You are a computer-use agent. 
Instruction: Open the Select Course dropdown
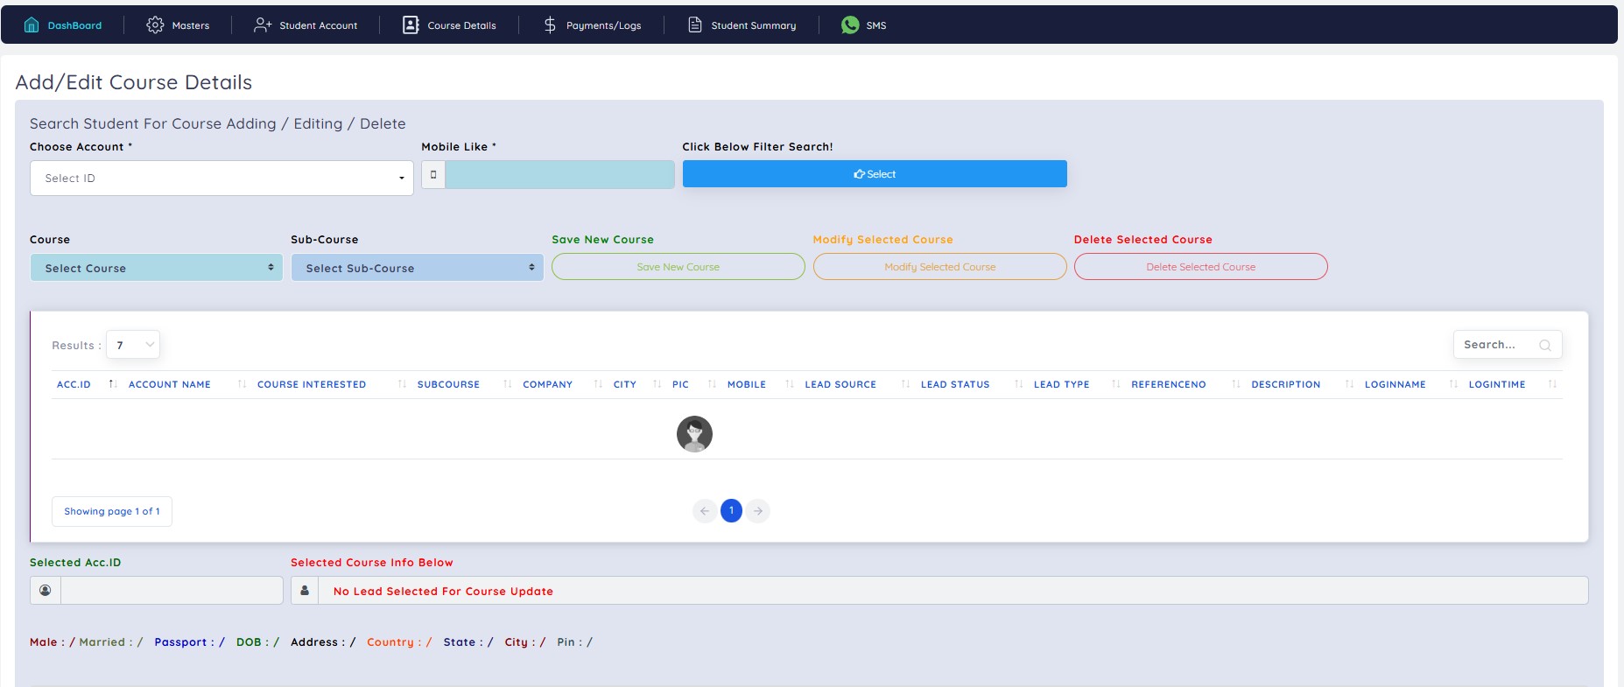click(157, 268)
